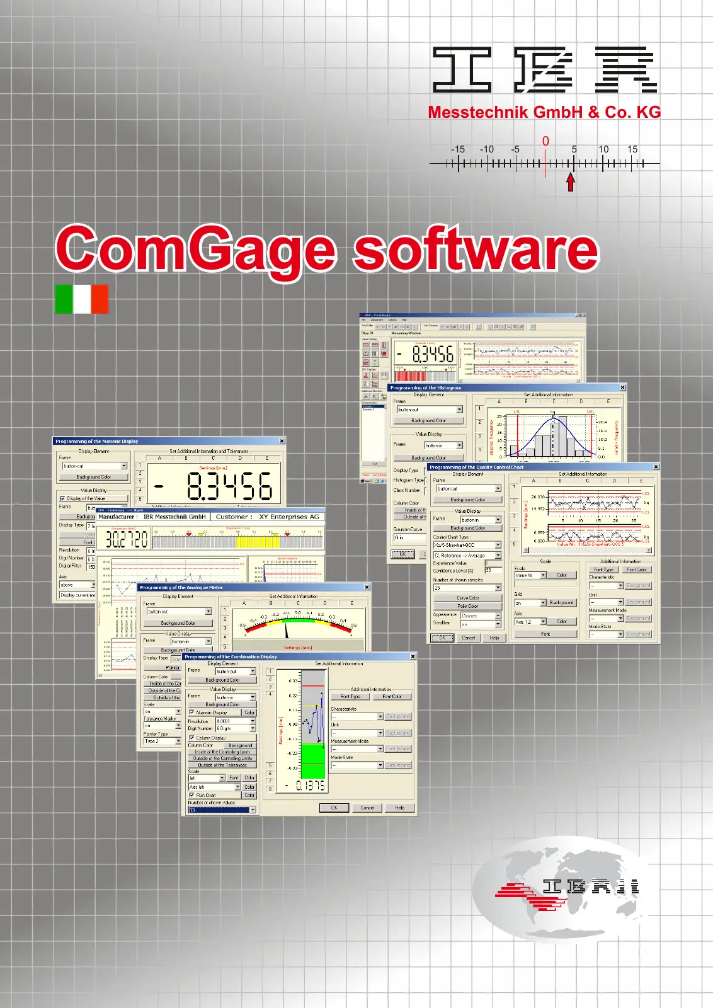
Task: Toggle Numeric Display checkbox in Combination Display dialog
Action: point(191,713)
